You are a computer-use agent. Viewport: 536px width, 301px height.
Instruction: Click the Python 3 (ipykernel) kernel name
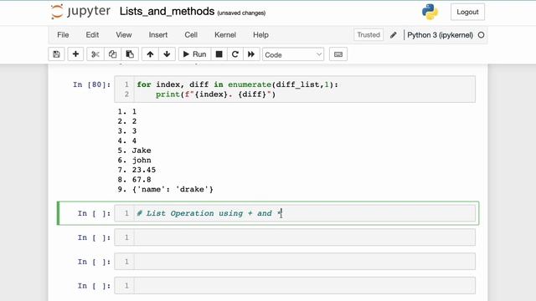[440, 35]
